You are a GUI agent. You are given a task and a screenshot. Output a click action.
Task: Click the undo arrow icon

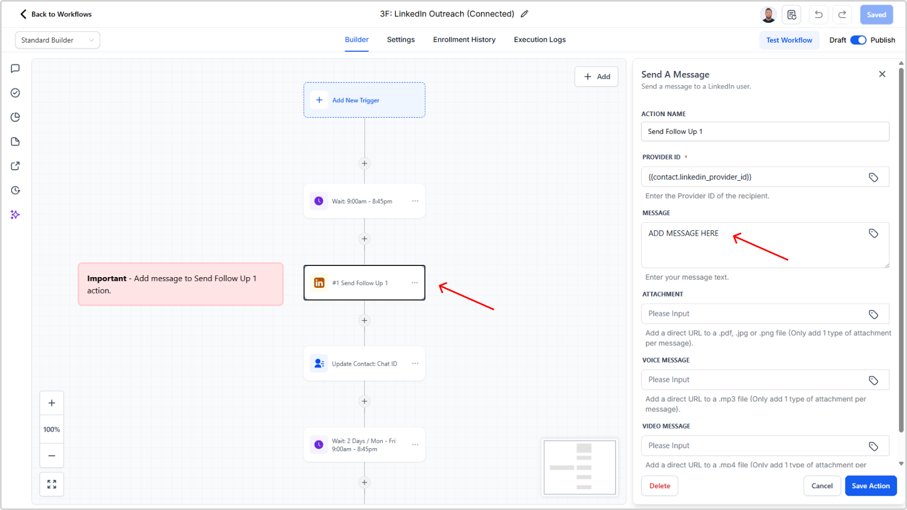(819, 14)
